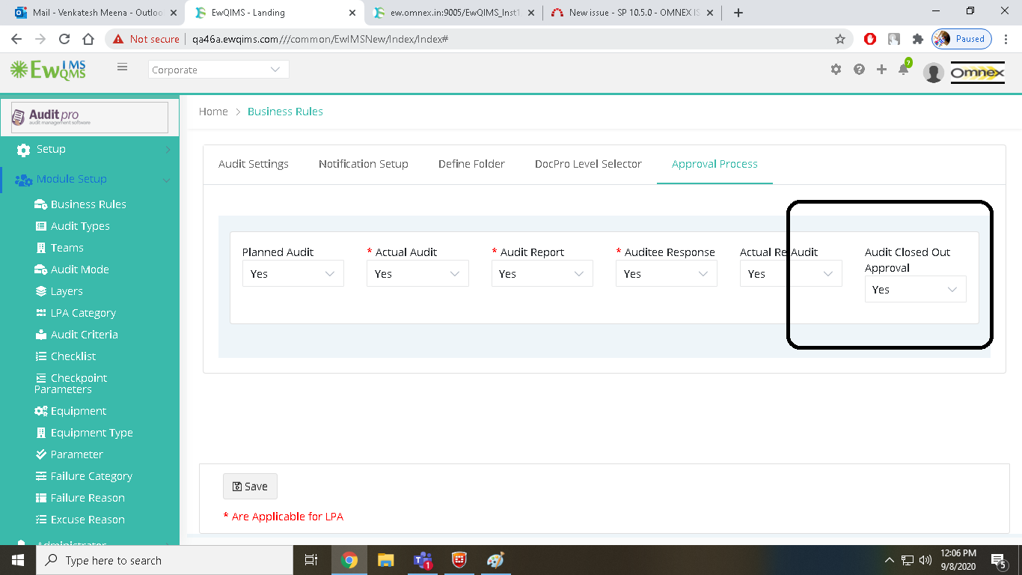Image resolution: width=1022 pixels, height=575 pixels.
Task: Open the Actual Re-Audit dropdown
Action: pyautogui.click(x=791, y=274)
